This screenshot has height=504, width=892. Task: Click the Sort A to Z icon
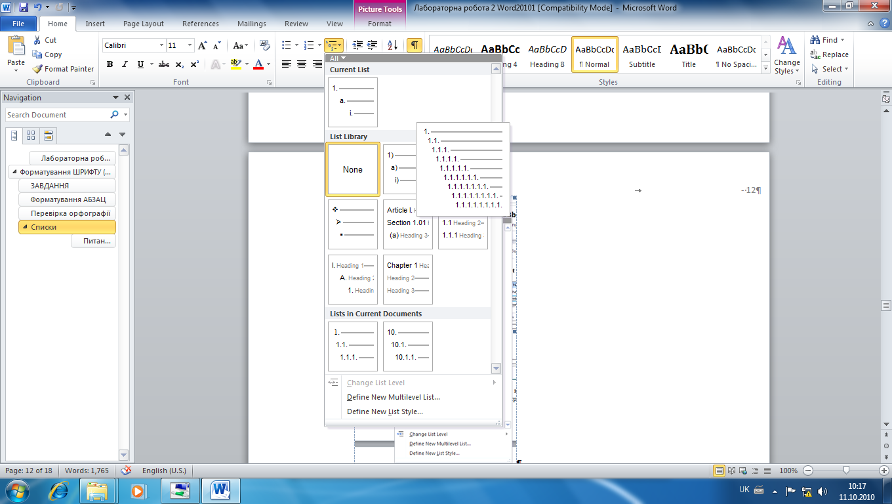392,45
